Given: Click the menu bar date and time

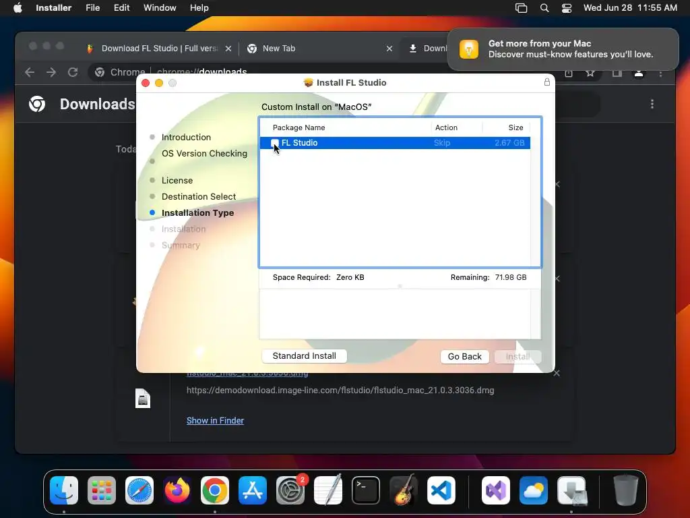Looking at the screenshot, I should (x=630, y=8).
